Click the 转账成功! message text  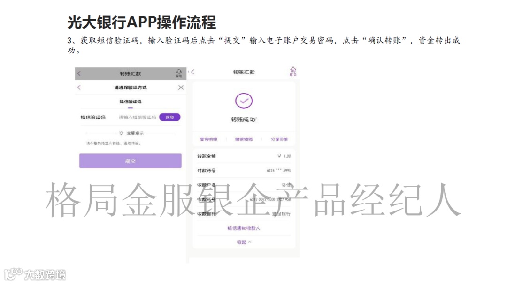244,120
